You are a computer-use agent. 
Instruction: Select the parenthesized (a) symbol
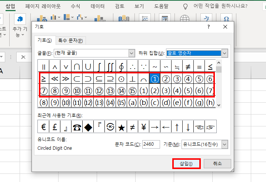[x=133, y=103]
